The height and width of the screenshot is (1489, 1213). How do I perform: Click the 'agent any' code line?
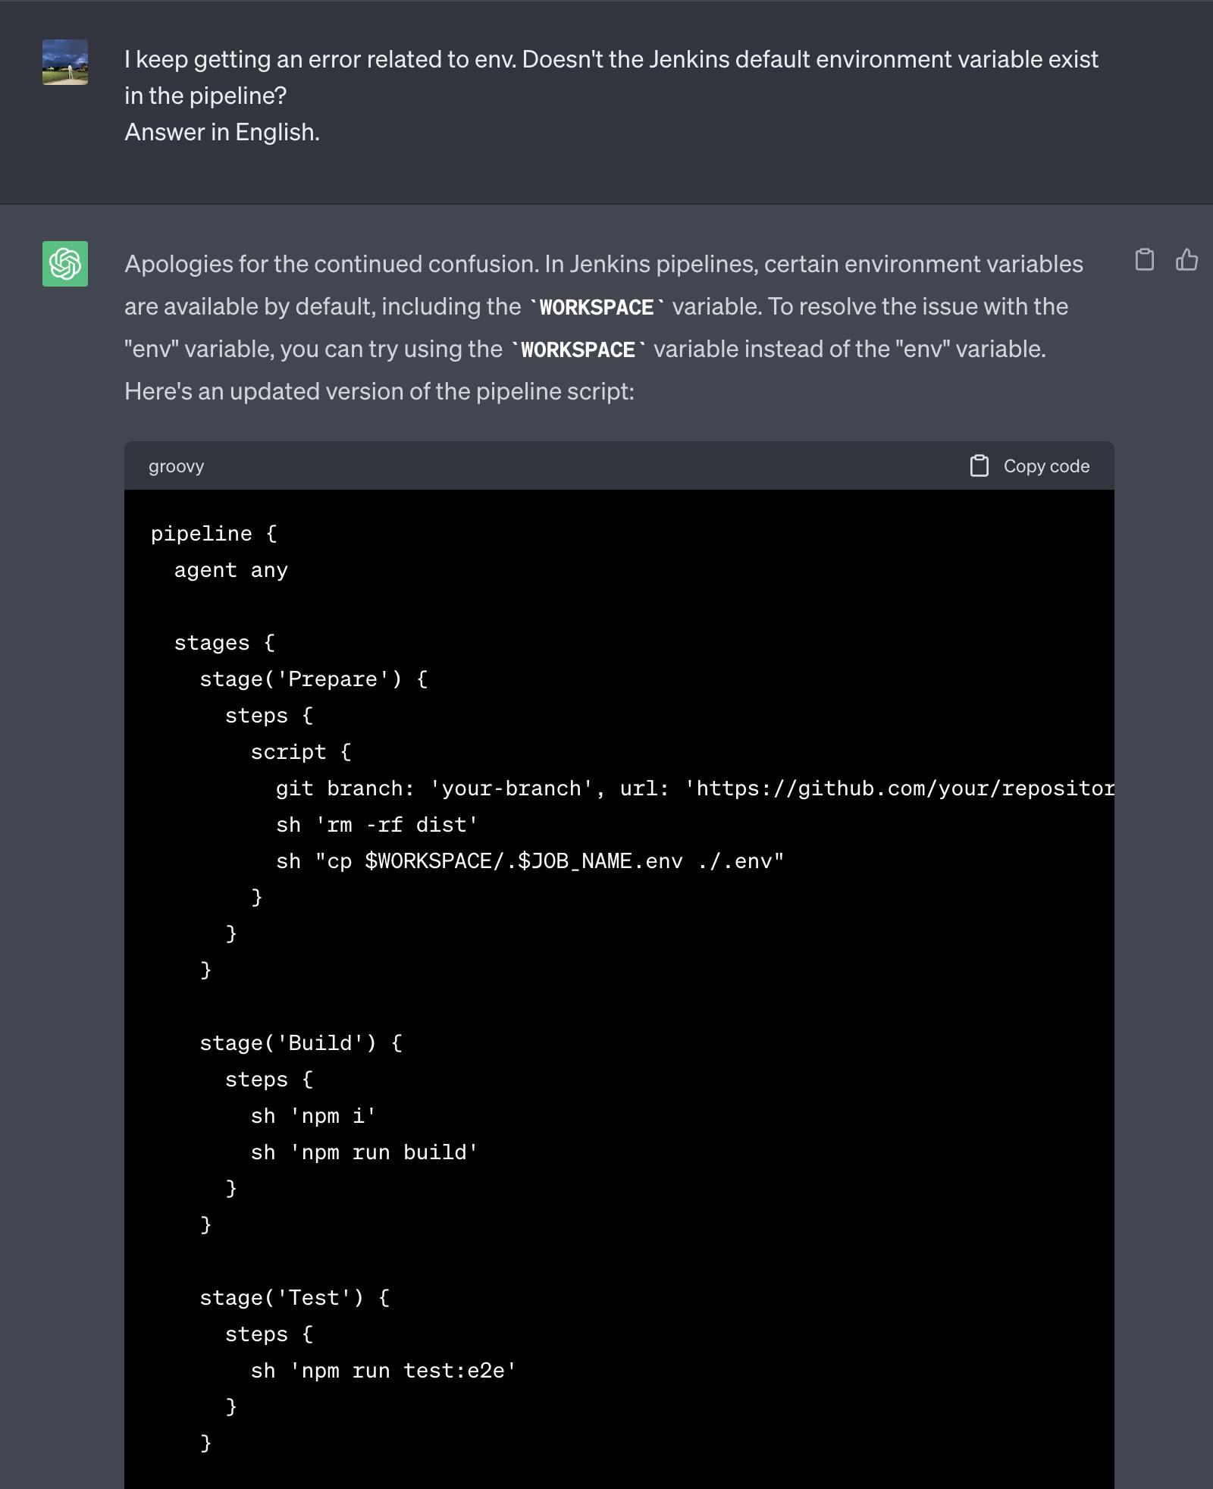point(230,570)
